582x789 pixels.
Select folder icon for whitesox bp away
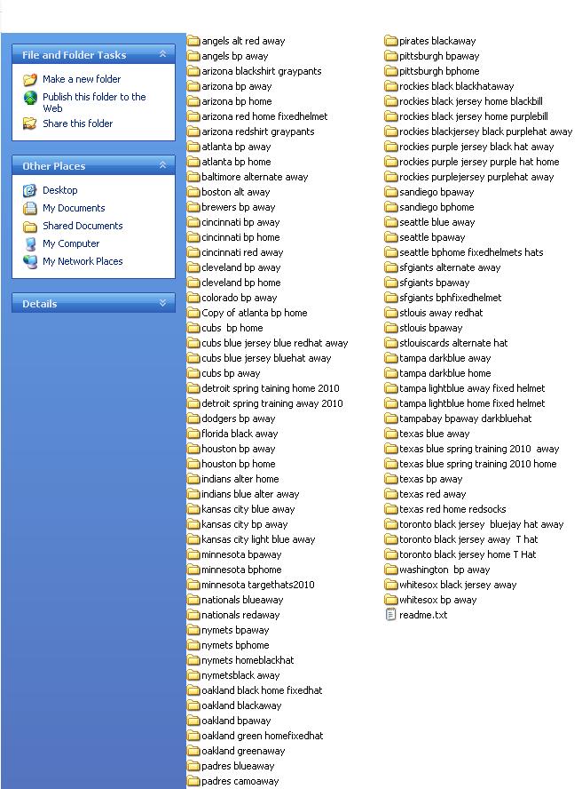tap(391, 599)
